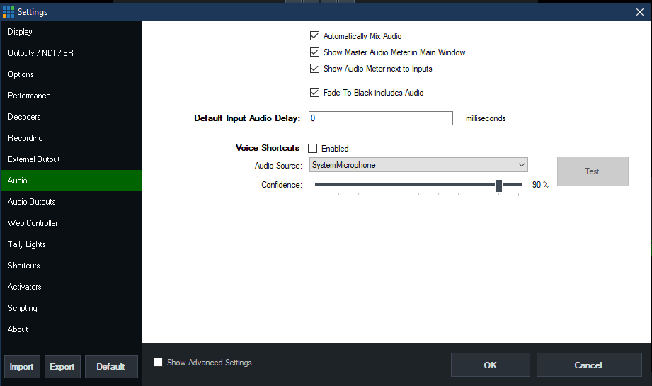Disable Show Audio Meter next to Inputs
The height and width of the screenshot is (386, 652).
(314, 69)
